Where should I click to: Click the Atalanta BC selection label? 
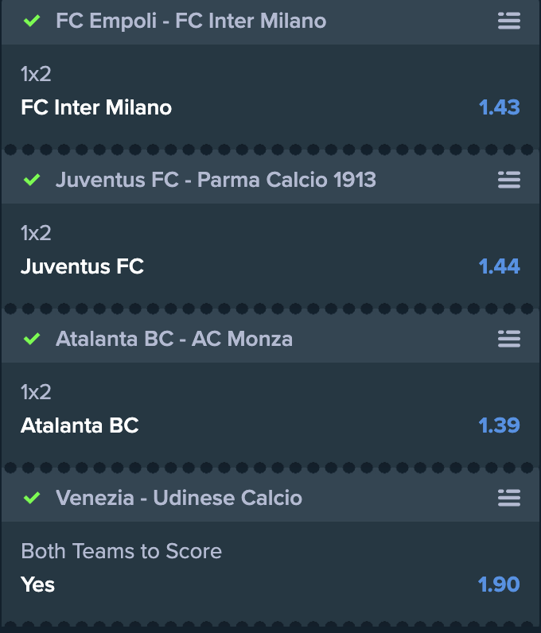point(80,425)
